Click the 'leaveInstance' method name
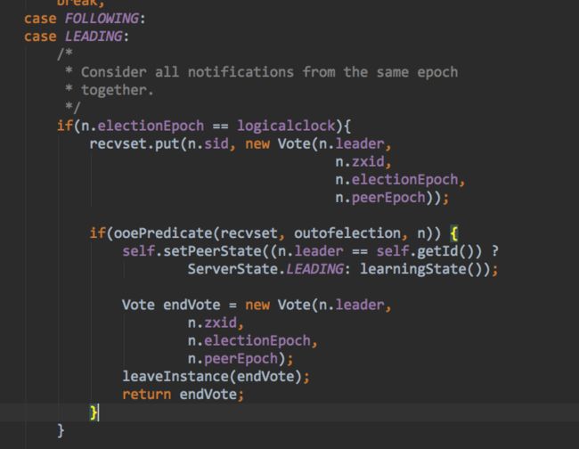579x449 pixels. (175, 377)
